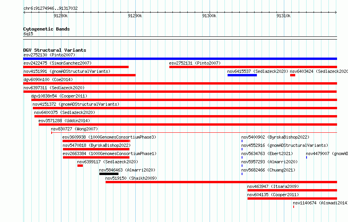Select the esv2422475 (SimonSanchez2007) label
The height and width of the screenshot is (222, 348).
point(57,63)
